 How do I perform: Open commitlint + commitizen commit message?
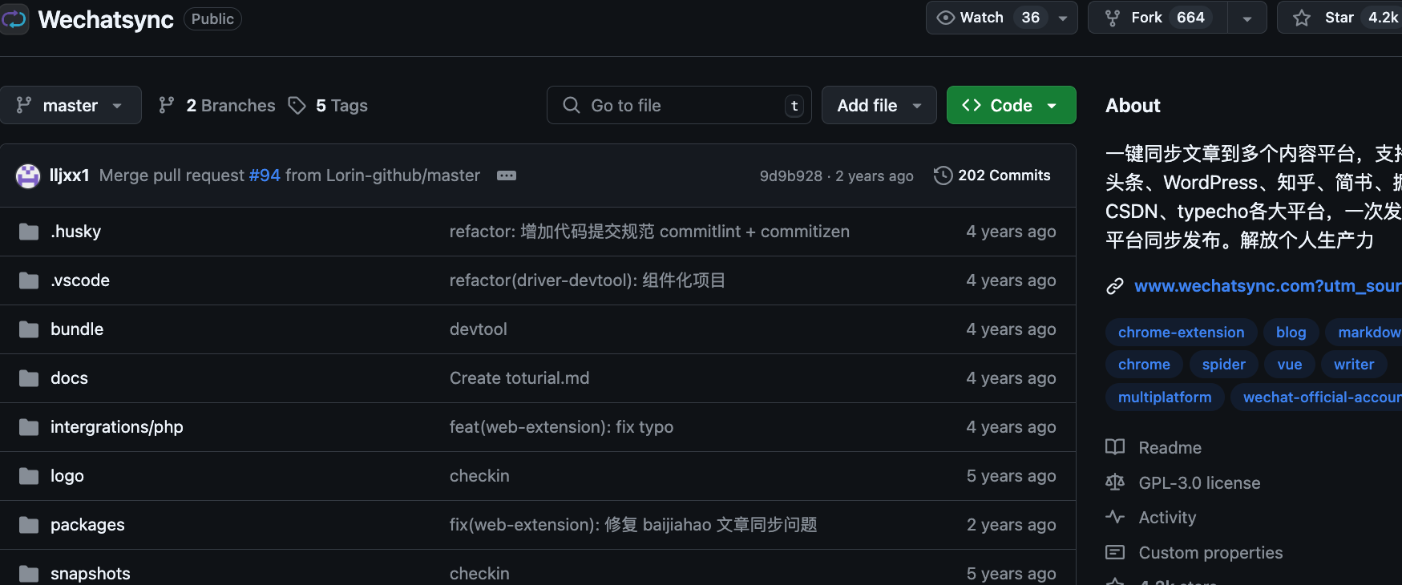coord(649,232)
